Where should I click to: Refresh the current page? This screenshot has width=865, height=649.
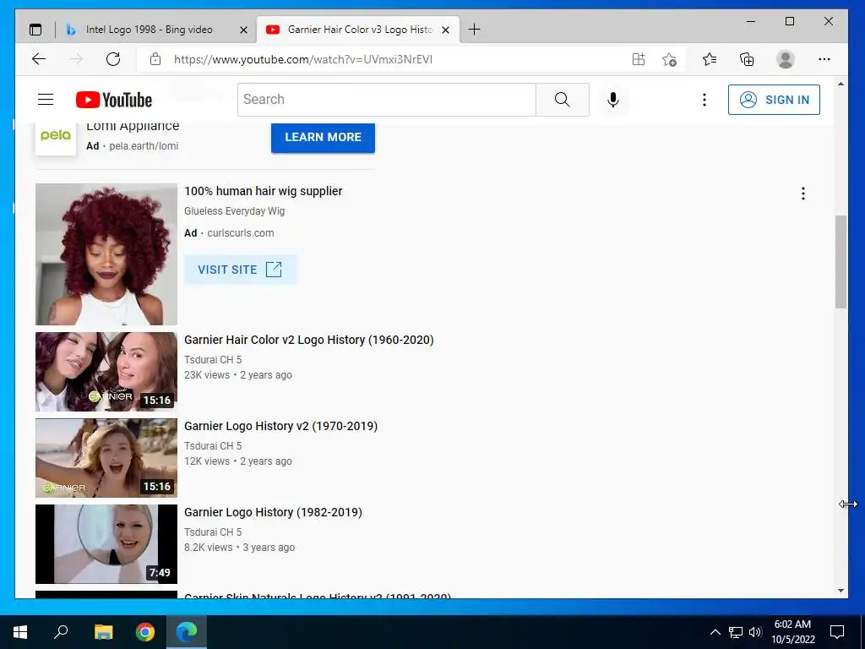(x=113, y=59)
